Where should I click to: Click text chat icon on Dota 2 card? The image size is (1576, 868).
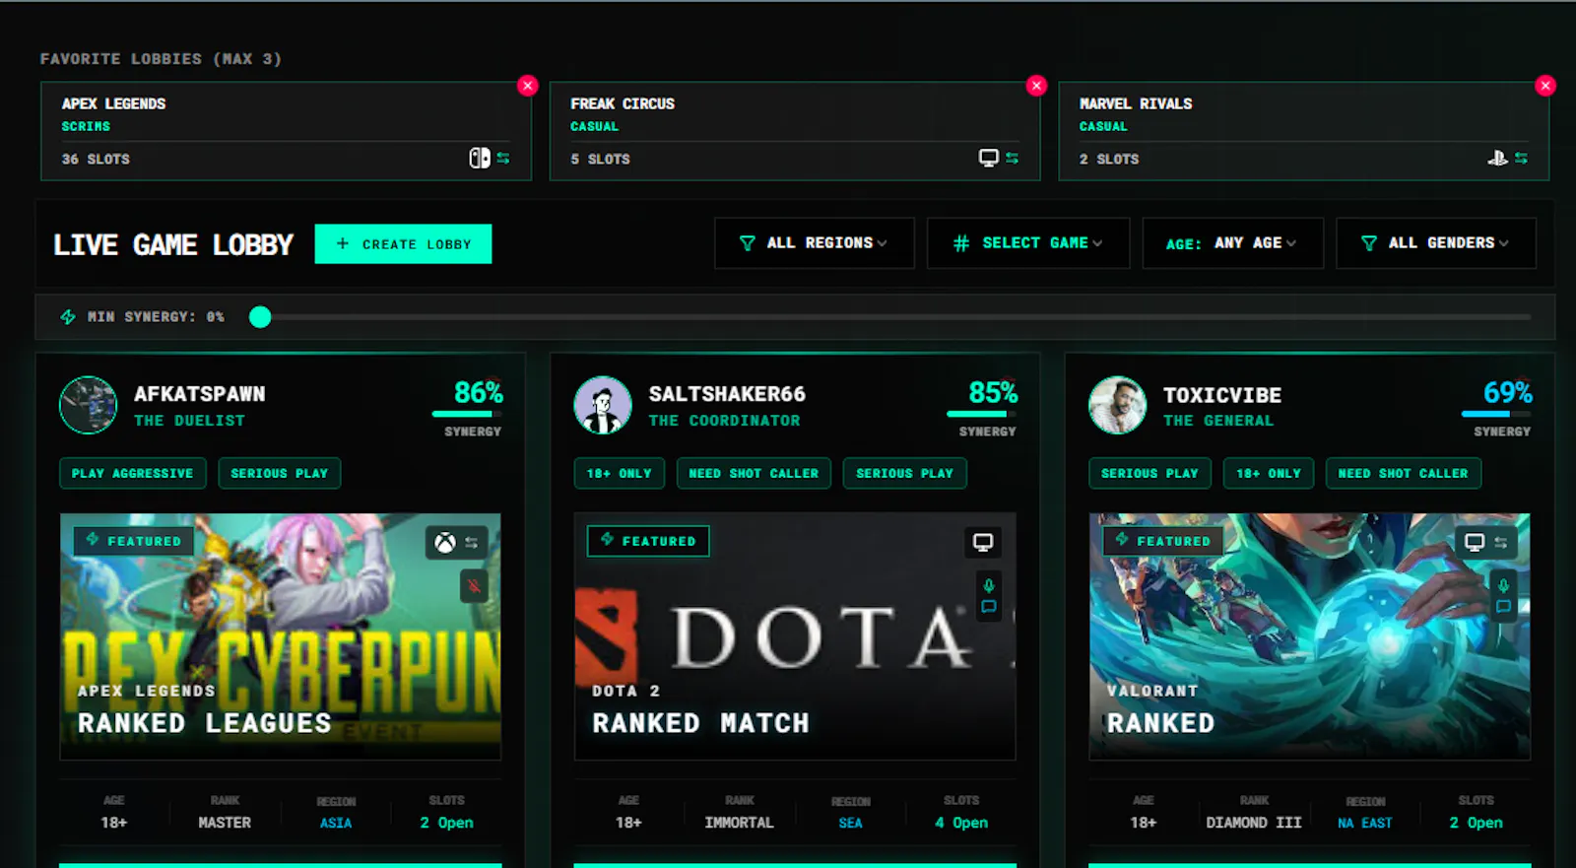click(989, 607)
